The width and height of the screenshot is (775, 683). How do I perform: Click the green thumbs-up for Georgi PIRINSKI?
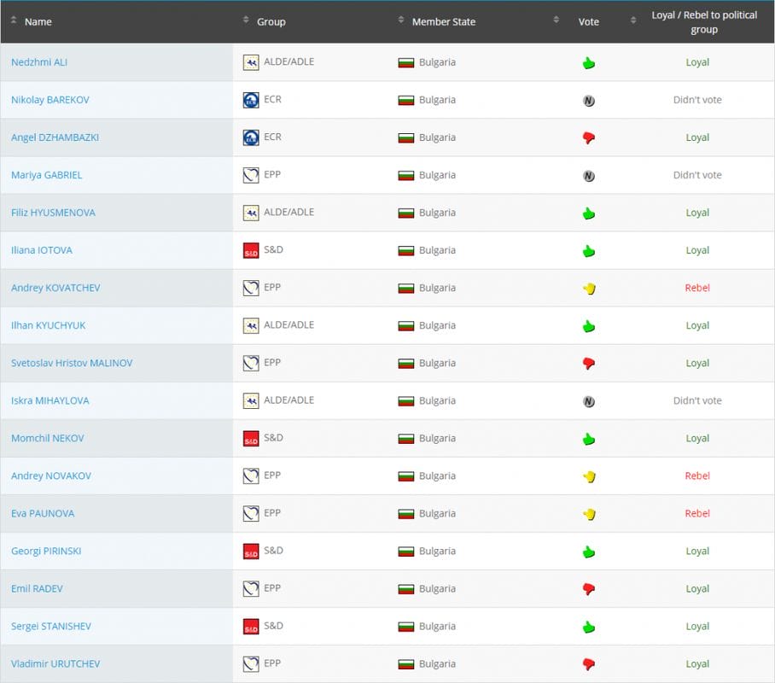tap(588, 552)
